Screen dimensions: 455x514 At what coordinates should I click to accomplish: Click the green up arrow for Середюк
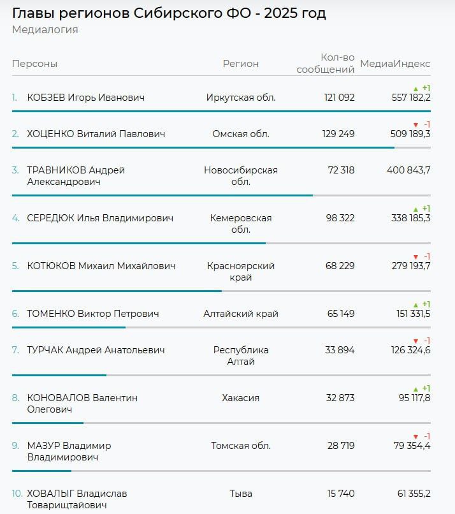click(x=415, y=209)
